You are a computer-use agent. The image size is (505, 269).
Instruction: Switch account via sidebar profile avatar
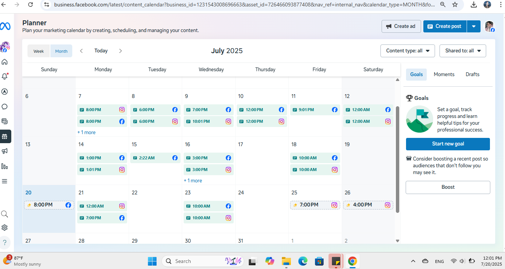(5, 47)
